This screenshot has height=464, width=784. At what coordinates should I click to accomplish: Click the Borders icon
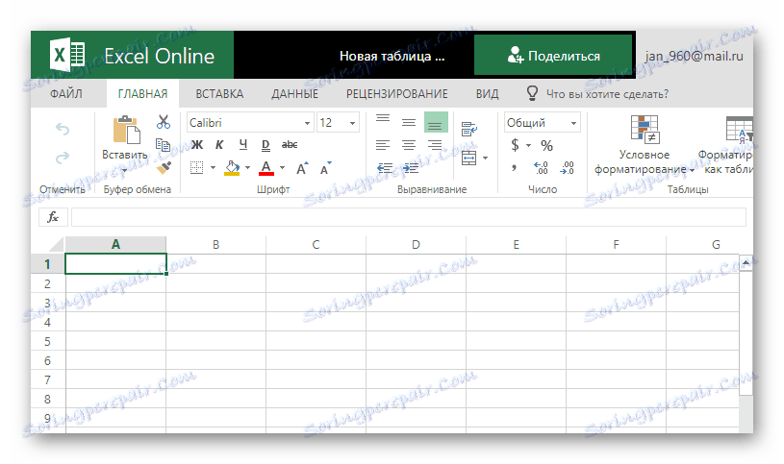197,168
